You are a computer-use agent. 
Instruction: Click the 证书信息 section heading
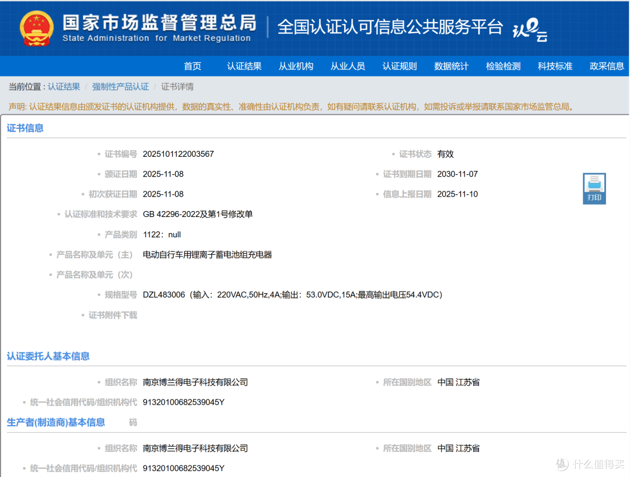(x=25, y=128)
